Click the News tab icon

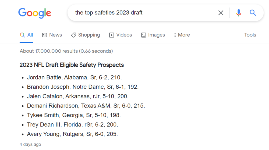click(45, 35)
